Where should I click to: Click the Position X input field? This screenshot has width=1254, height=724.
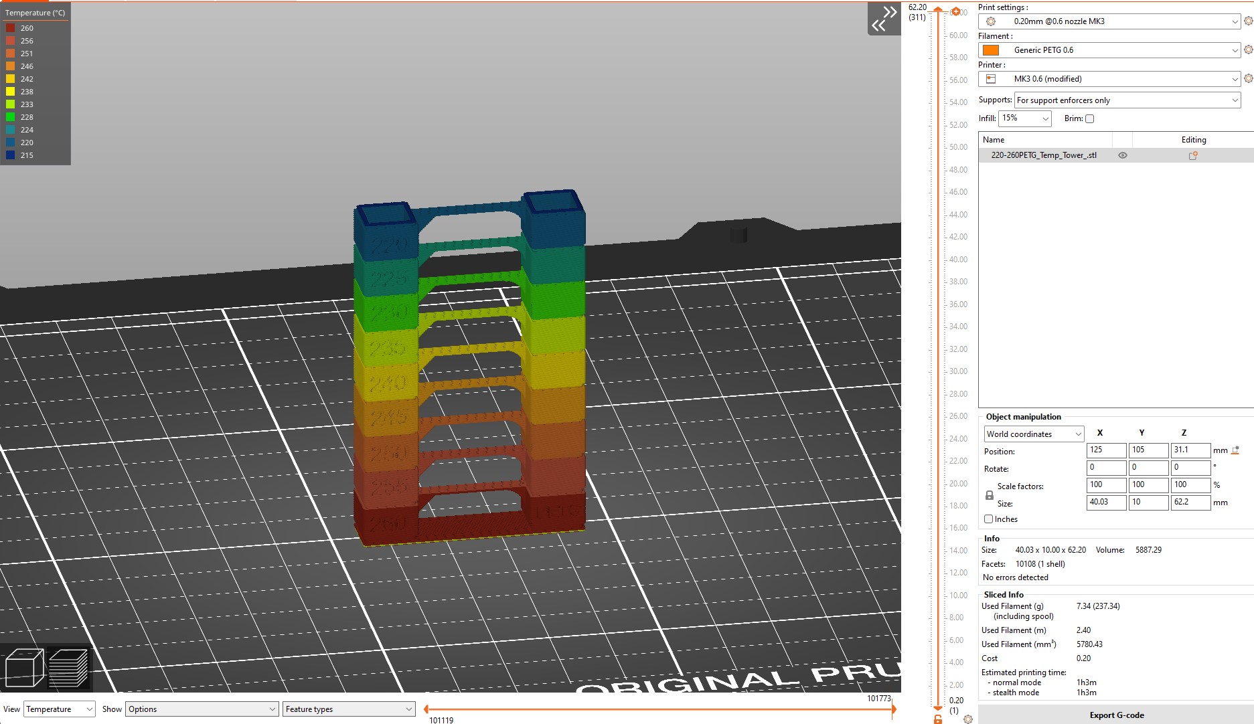pyautogui.click(x=1105, y=450)
